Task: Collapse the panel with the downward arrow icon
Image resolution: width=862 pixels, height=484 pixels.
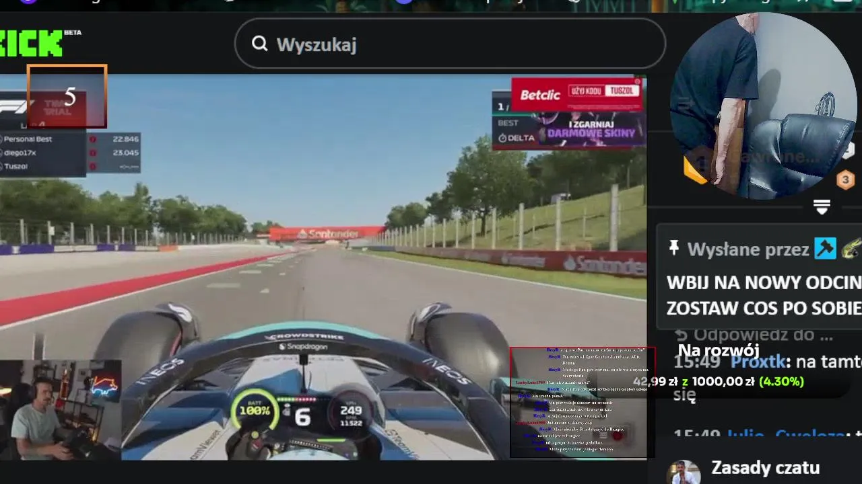Action: 822,207
